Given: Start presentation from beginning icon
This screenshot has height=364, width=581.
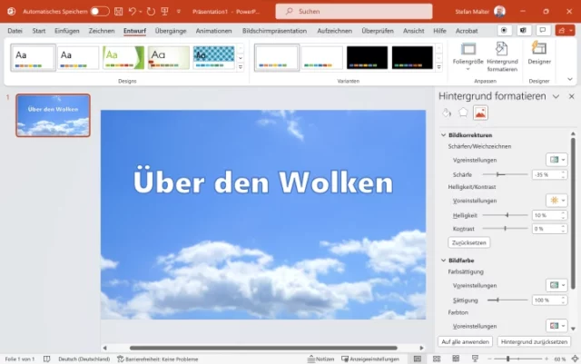Looking at the screenshot, I should (x=165, y=12).
